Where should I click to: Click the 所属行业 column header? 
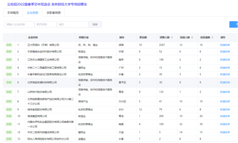tap(84, 37)
